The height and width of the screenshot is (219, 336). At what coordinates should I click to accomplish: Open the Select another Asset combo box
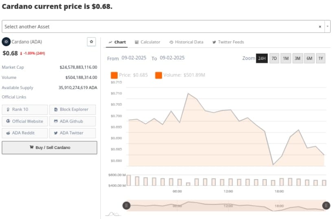159,26
